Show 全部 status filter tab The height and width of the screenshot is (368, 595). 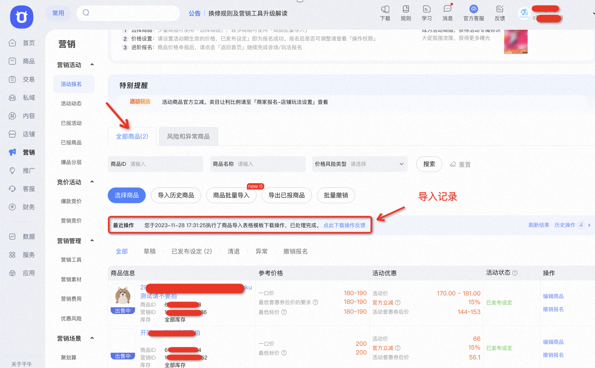122,251
